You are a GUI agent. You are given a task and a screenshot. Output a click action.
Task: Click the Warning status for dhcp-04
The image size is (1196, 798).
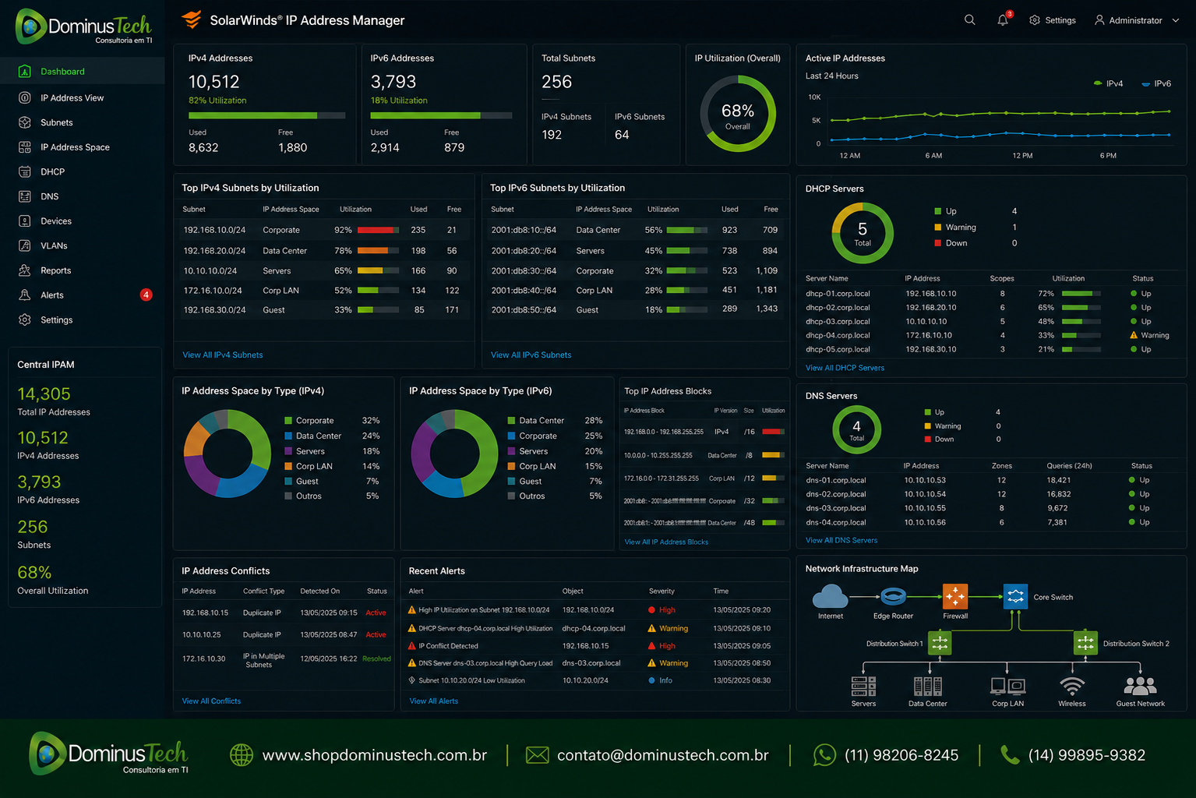click(x=1149, y=335)
